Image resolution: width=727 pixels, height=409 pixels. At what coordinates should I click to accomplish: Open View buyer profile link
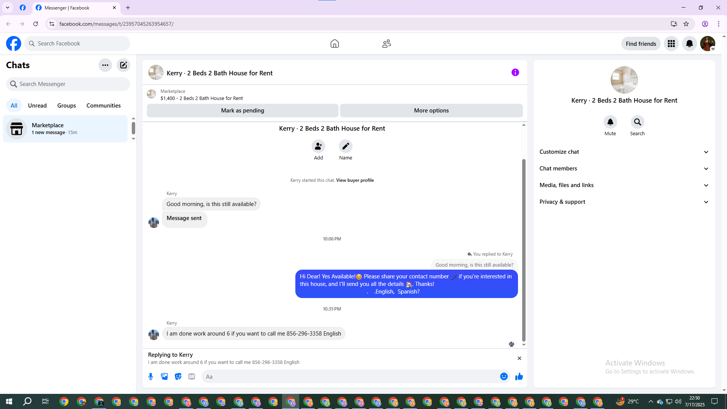[x=355, y=180]
